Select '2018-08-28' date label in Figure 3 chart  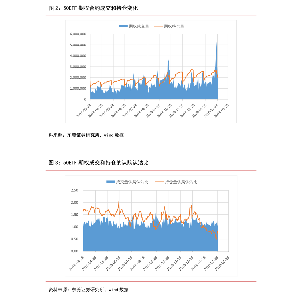click(x=137, y=264)
